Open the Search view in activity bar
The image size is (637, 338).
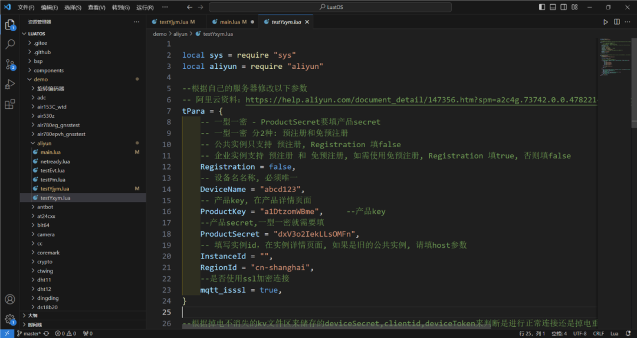[10, 44]
